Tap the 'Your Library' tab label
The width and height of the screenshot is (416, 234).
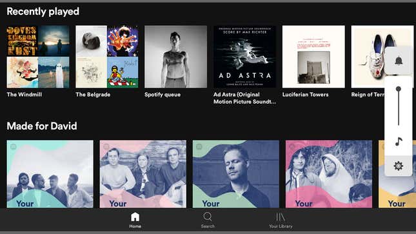(281, 226)
